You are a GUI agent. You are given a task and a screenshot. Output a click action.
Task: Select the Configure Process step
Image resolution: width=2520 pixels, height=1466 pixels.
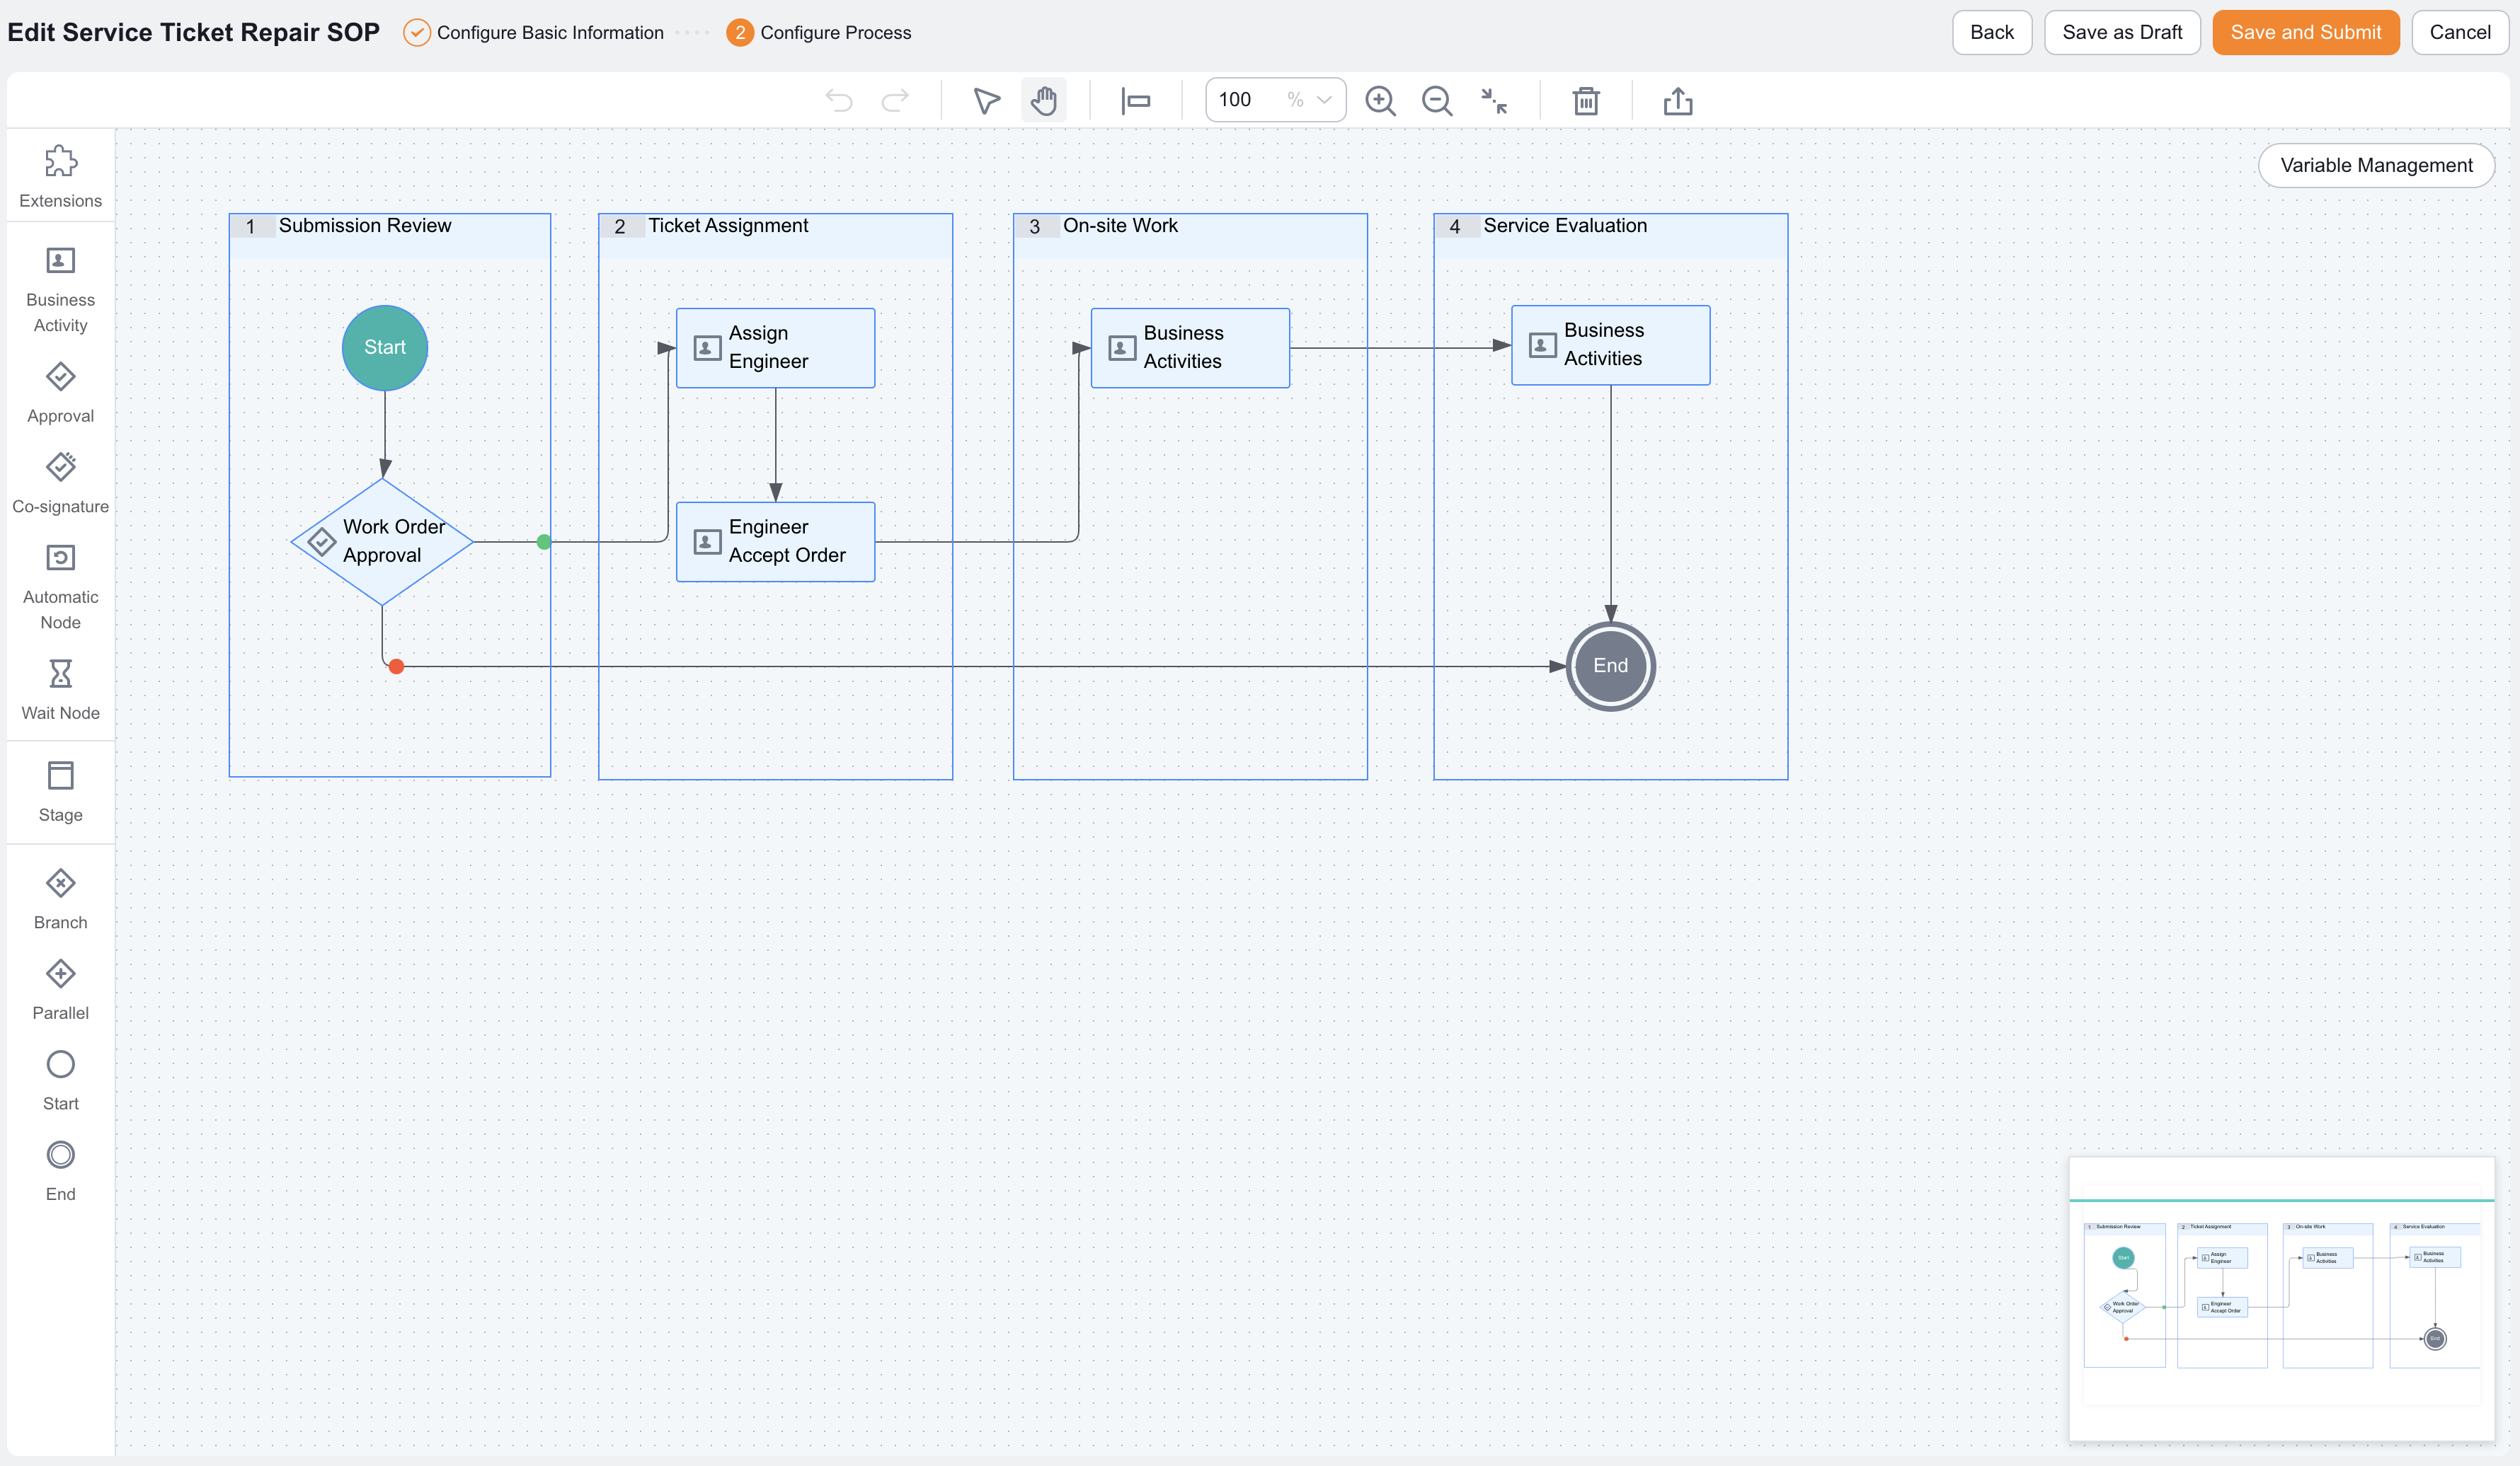coord(819,32)
